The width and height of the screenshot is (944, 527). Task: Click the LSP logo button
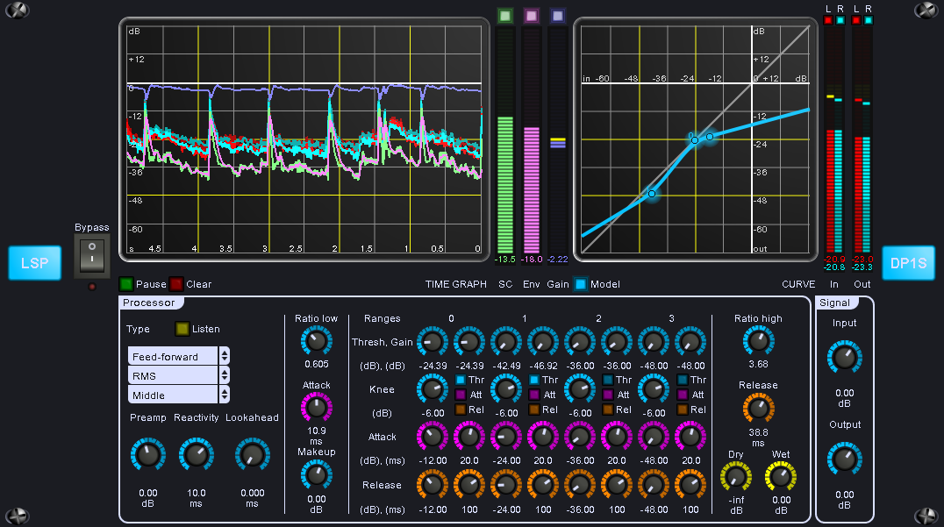tap(35, 263)
